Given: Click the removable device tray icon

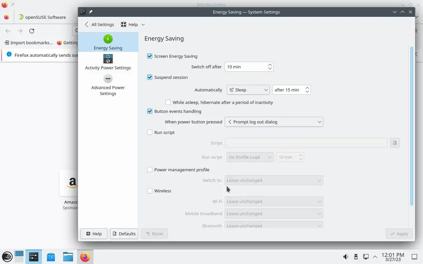Looking at the screenshot, I should [x=356, y=257].
